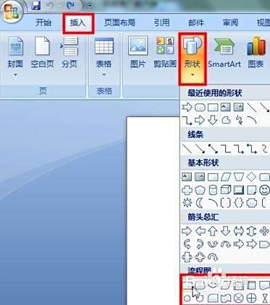Switch to the 开始 tab

point(43,23)
